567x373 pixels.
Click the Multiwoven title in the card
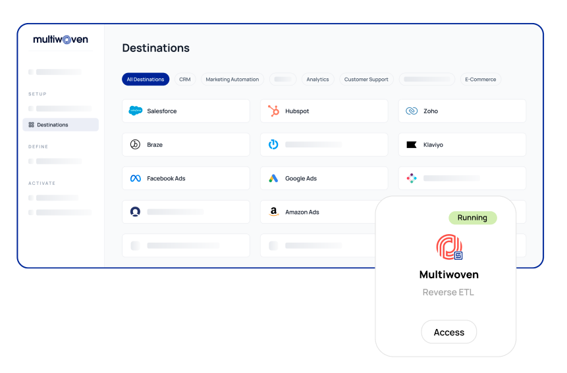tap(448, 275)
